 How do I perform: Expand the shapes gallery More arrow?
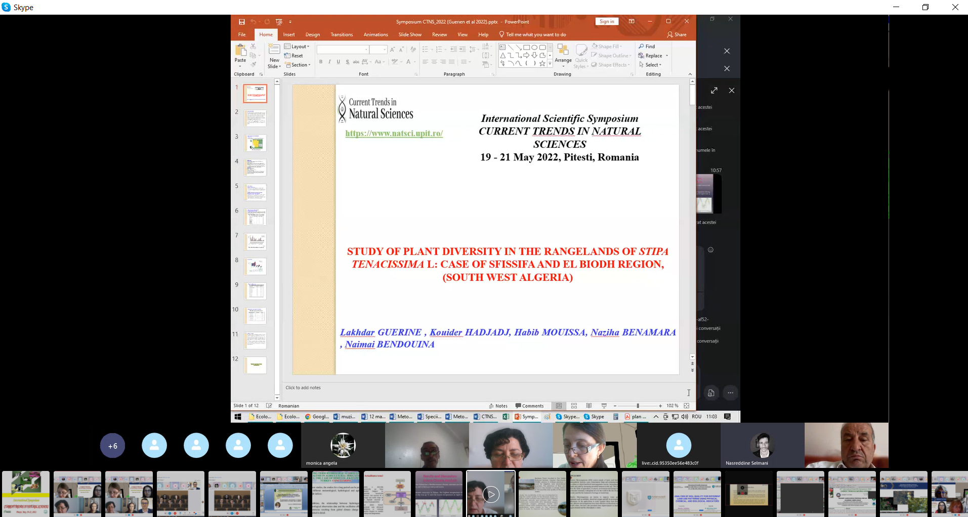coord(550,64)
